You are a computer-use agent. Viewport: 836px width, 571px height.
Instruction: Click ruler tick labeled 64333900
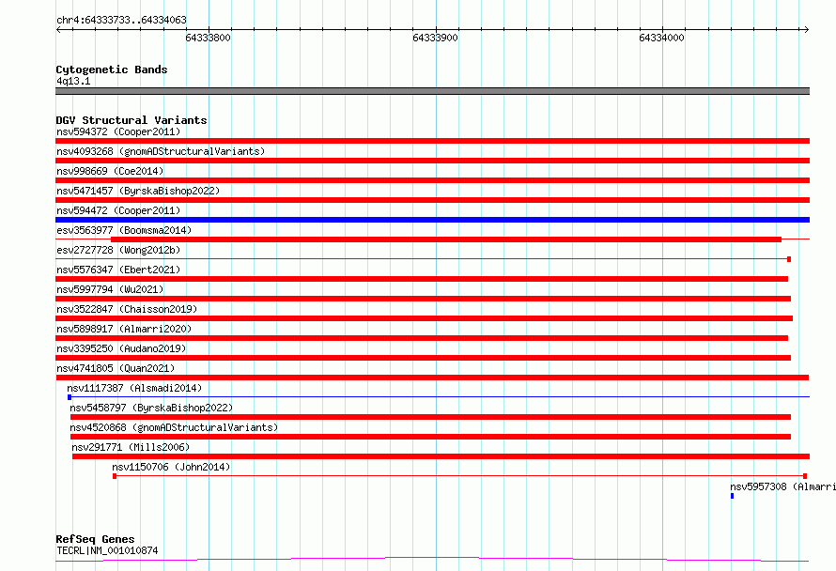tap(435, 38)
